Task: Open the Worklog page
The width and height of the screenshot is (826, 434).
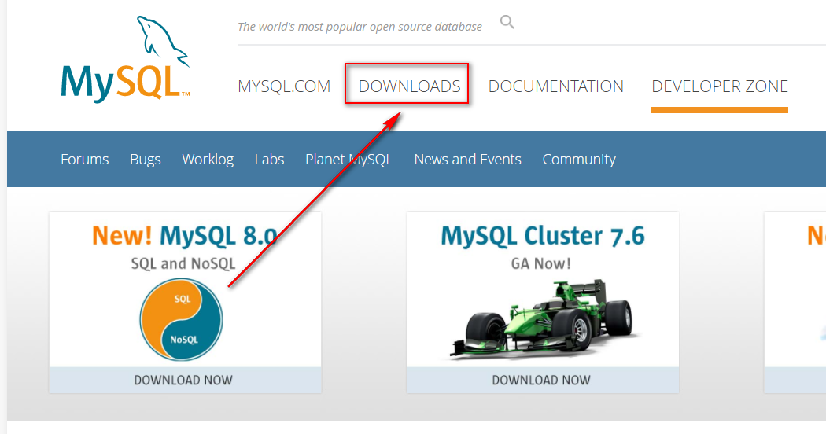Action: [208, 159]
